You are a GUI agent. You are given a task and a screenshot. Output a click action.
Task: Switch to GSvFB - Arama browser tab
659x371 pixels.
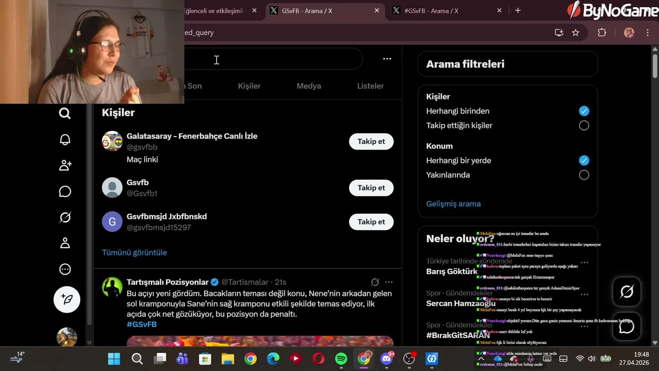coord(324,10)
